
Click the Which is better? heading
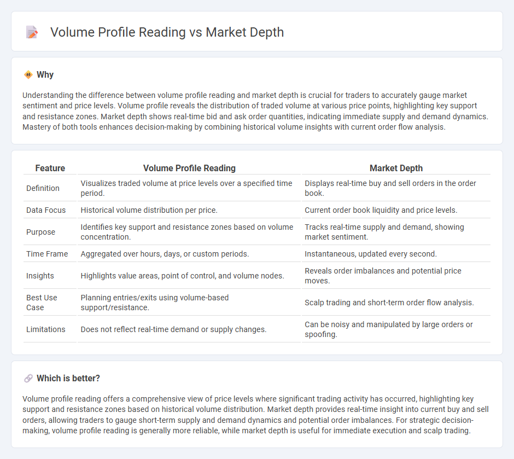(x=68, y=379)
